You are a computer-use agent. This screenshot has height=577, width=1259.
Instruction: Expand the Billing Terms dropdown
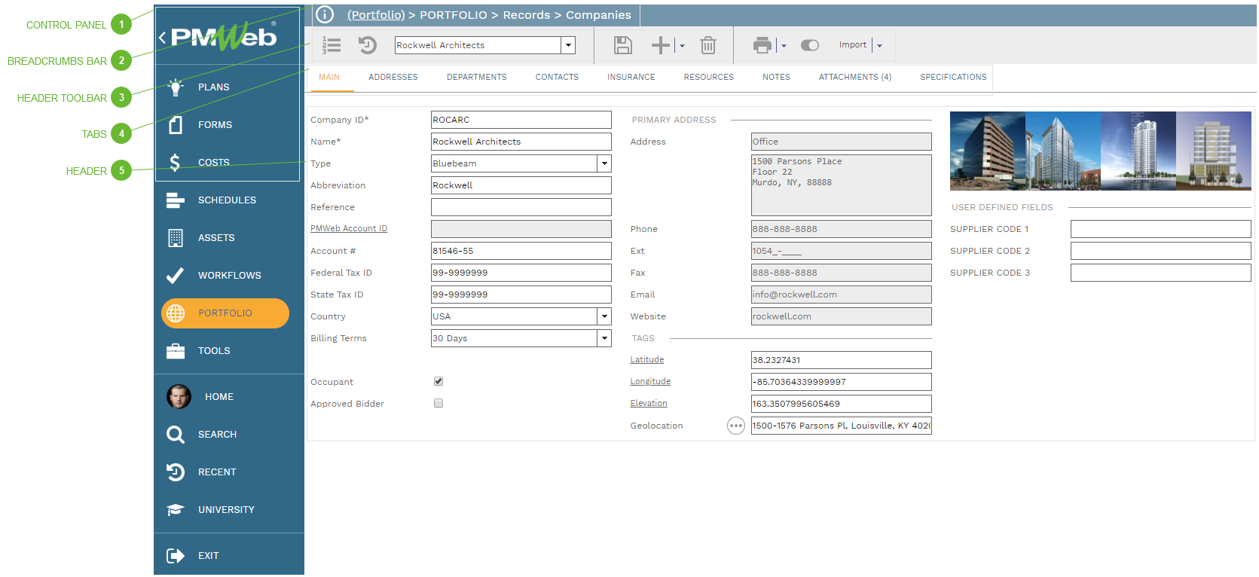[604, 338]
